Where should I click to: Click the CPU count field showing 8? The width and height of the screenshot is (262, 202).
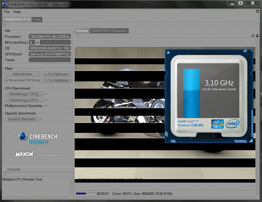32,42
